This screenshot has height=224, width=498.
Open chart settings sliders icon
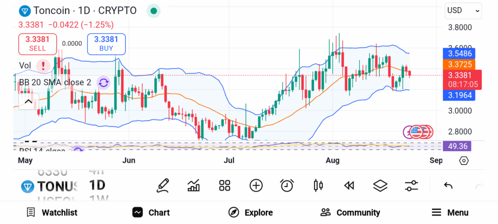[411, 185]
